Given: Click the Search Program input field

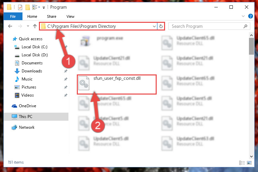Looking at the screenshot, I should pos(206,26).
